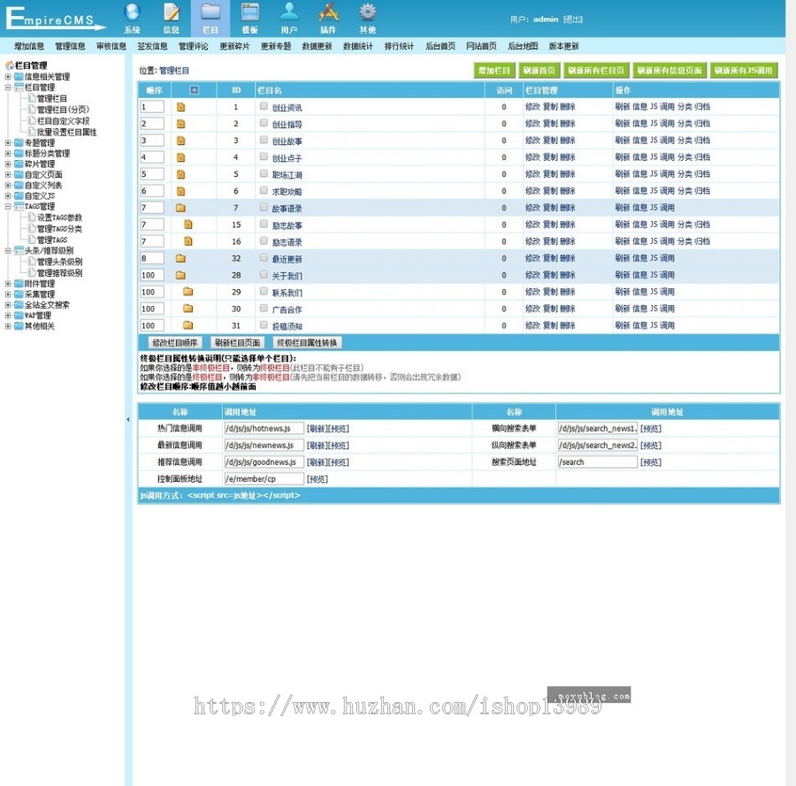Click the EmpireCMS logo

(55, 19)
